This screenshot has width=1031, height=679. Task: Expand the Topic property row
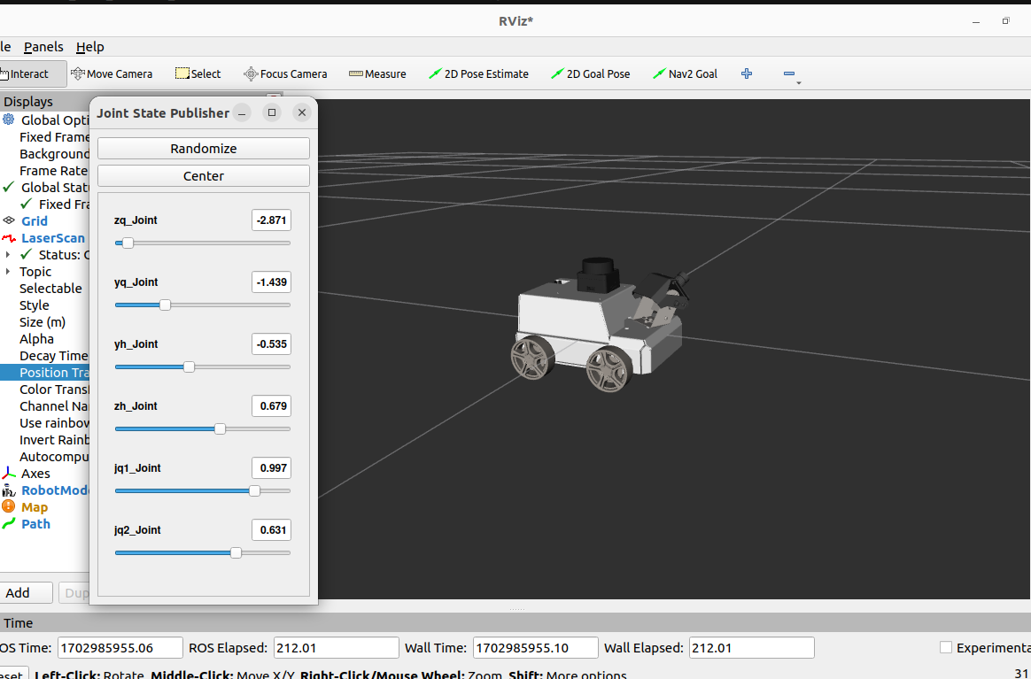click(8, 272)
